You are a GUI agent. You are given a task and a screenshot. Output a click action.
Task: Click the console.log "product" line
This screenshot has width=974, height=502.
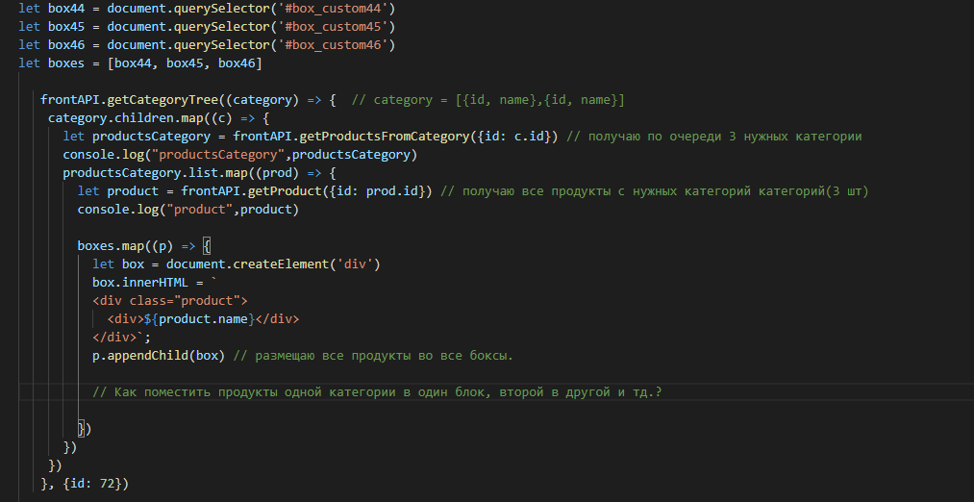(x=188, y=210)
